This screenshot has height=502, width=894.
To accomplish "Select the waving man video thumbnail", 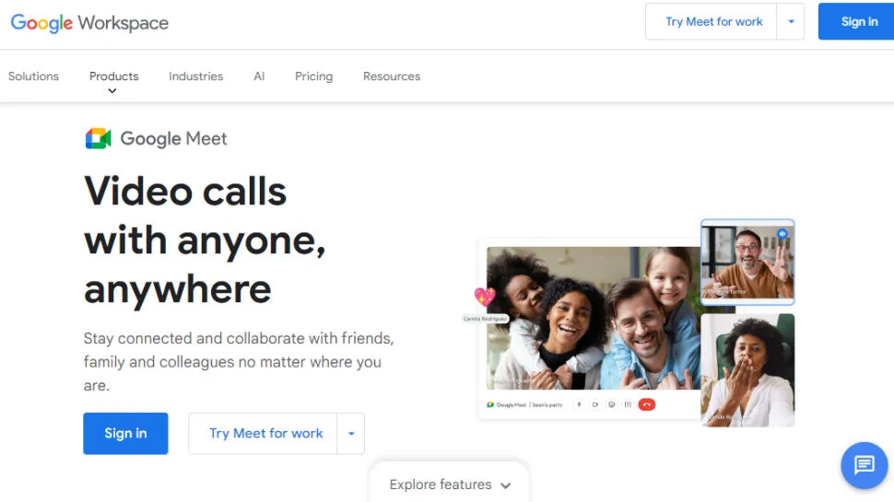I will click(747, 263).
